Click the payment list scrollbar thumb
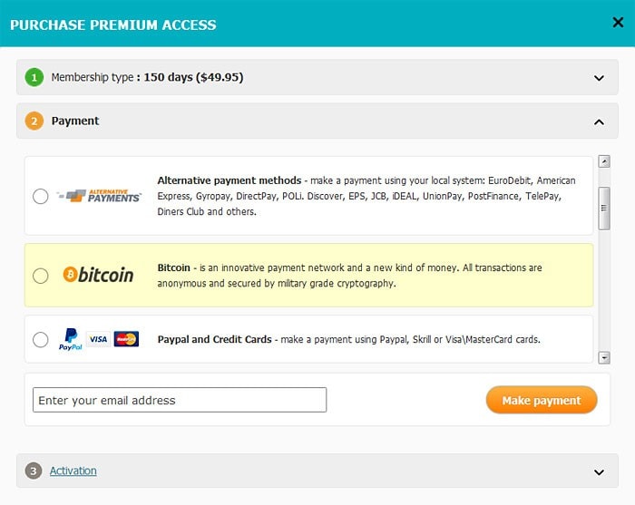Viewport: 635px width, 505px height. coord(604,210)
